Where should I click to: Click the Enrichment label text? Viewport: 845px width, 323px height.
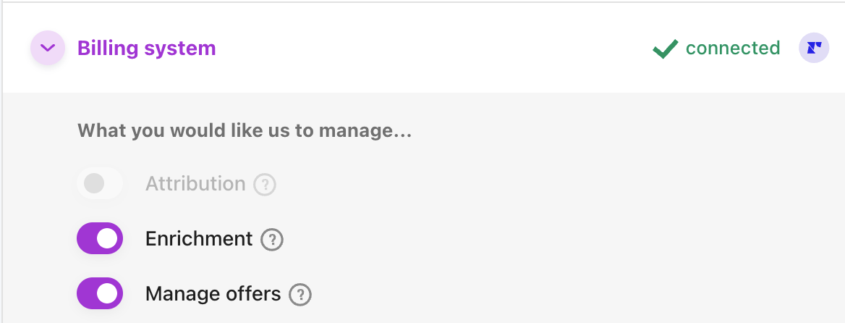click(199, 238)
